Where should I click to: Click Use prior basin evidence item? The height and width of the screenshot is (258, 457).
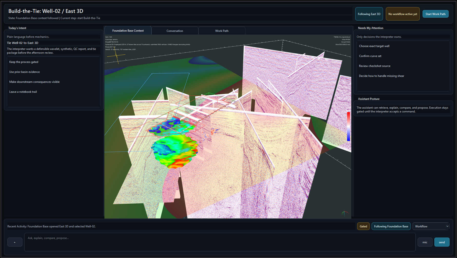pyautogui.click(x=53, y=72)
